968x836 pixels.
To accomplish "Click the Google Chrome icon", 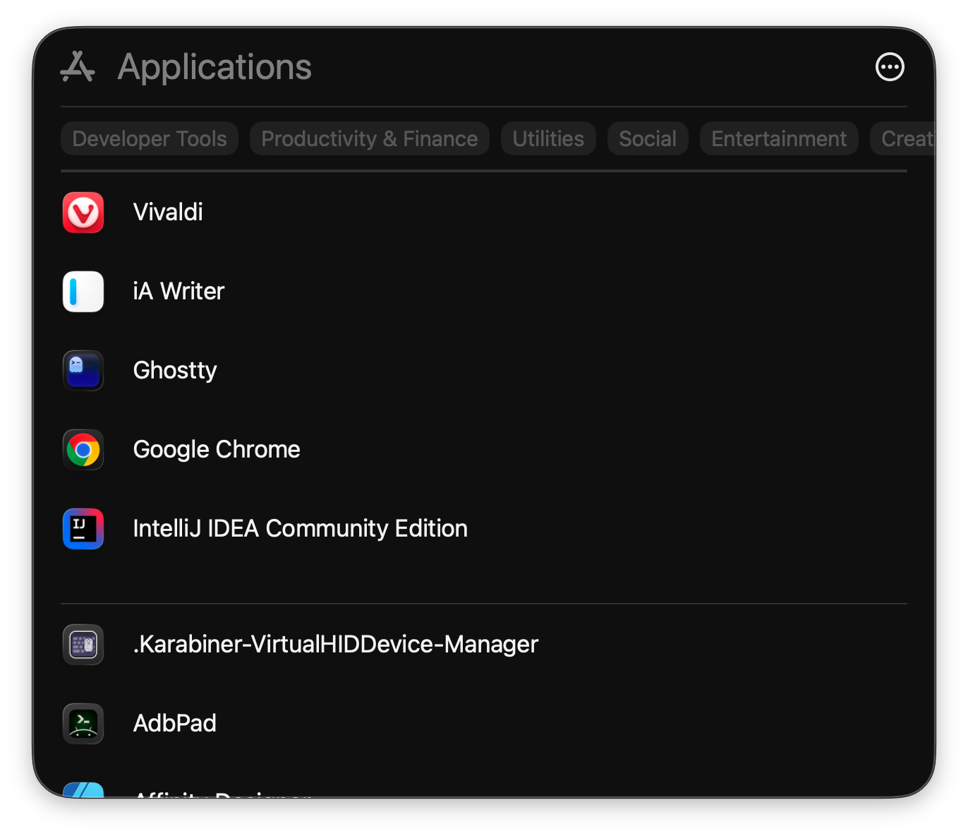I will [83, 450].
